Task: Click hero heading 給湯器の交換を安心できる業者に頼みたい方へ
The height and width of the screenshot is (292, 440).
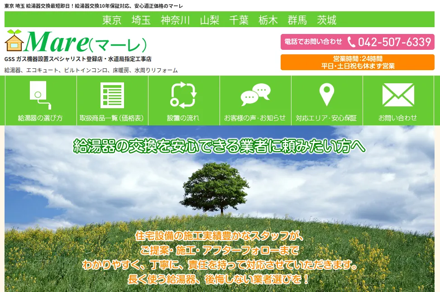Action: tap(219, 146)
